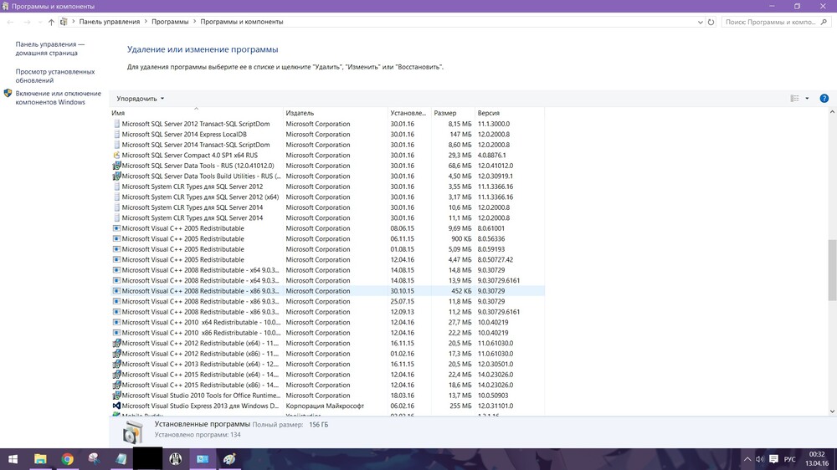Click the list's scrollbar up arrow

point(832,113)
